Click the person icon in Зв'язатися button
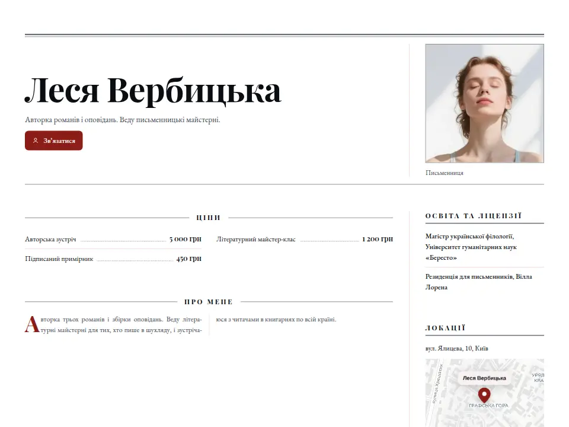 [x=36, y=141]
